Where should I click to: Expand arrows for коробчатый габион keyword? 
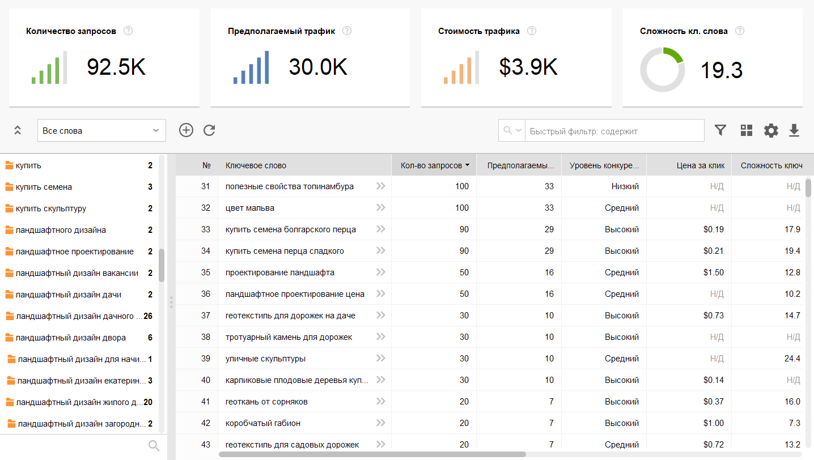[380, 423]
